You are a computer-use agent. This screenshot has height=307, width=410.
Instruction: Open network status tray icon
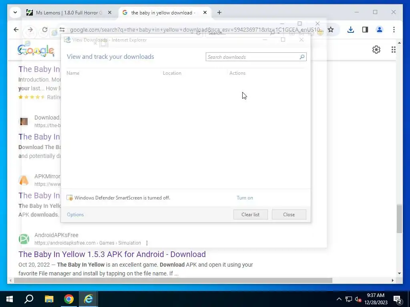tap(349, 299)
